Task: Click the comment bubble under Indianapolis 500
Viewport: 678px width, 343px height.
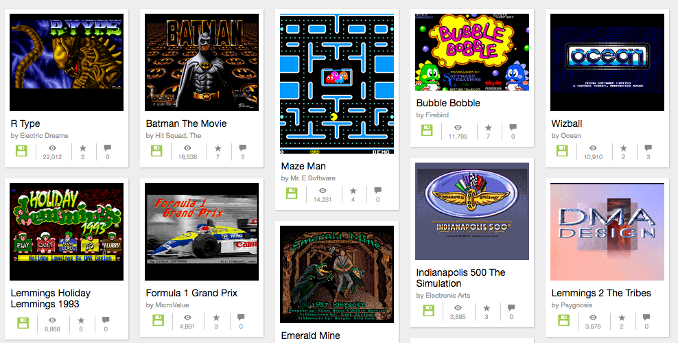Action: click(511, 308)
